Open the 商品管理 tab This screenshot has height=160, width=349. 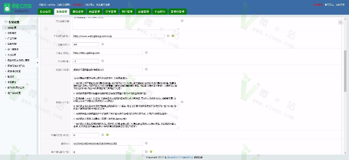click(x=94, y=12)
